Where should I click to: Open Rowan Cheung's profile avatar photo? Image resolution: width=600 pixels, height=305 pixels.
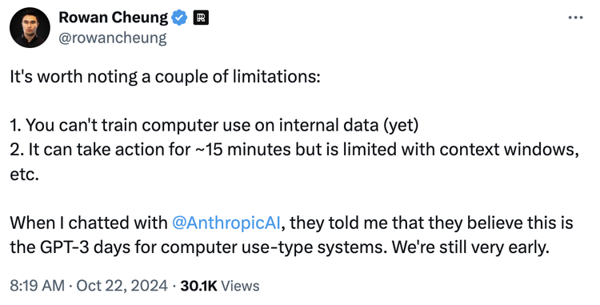[x=30, y=27]
